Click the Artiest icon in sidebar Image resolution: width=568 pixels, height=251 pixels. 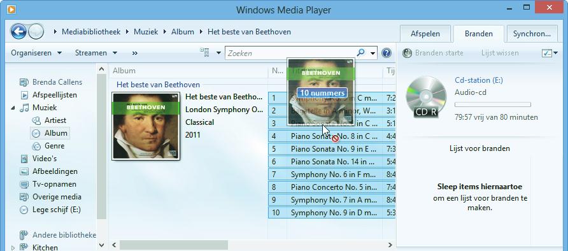click(36, 120)
